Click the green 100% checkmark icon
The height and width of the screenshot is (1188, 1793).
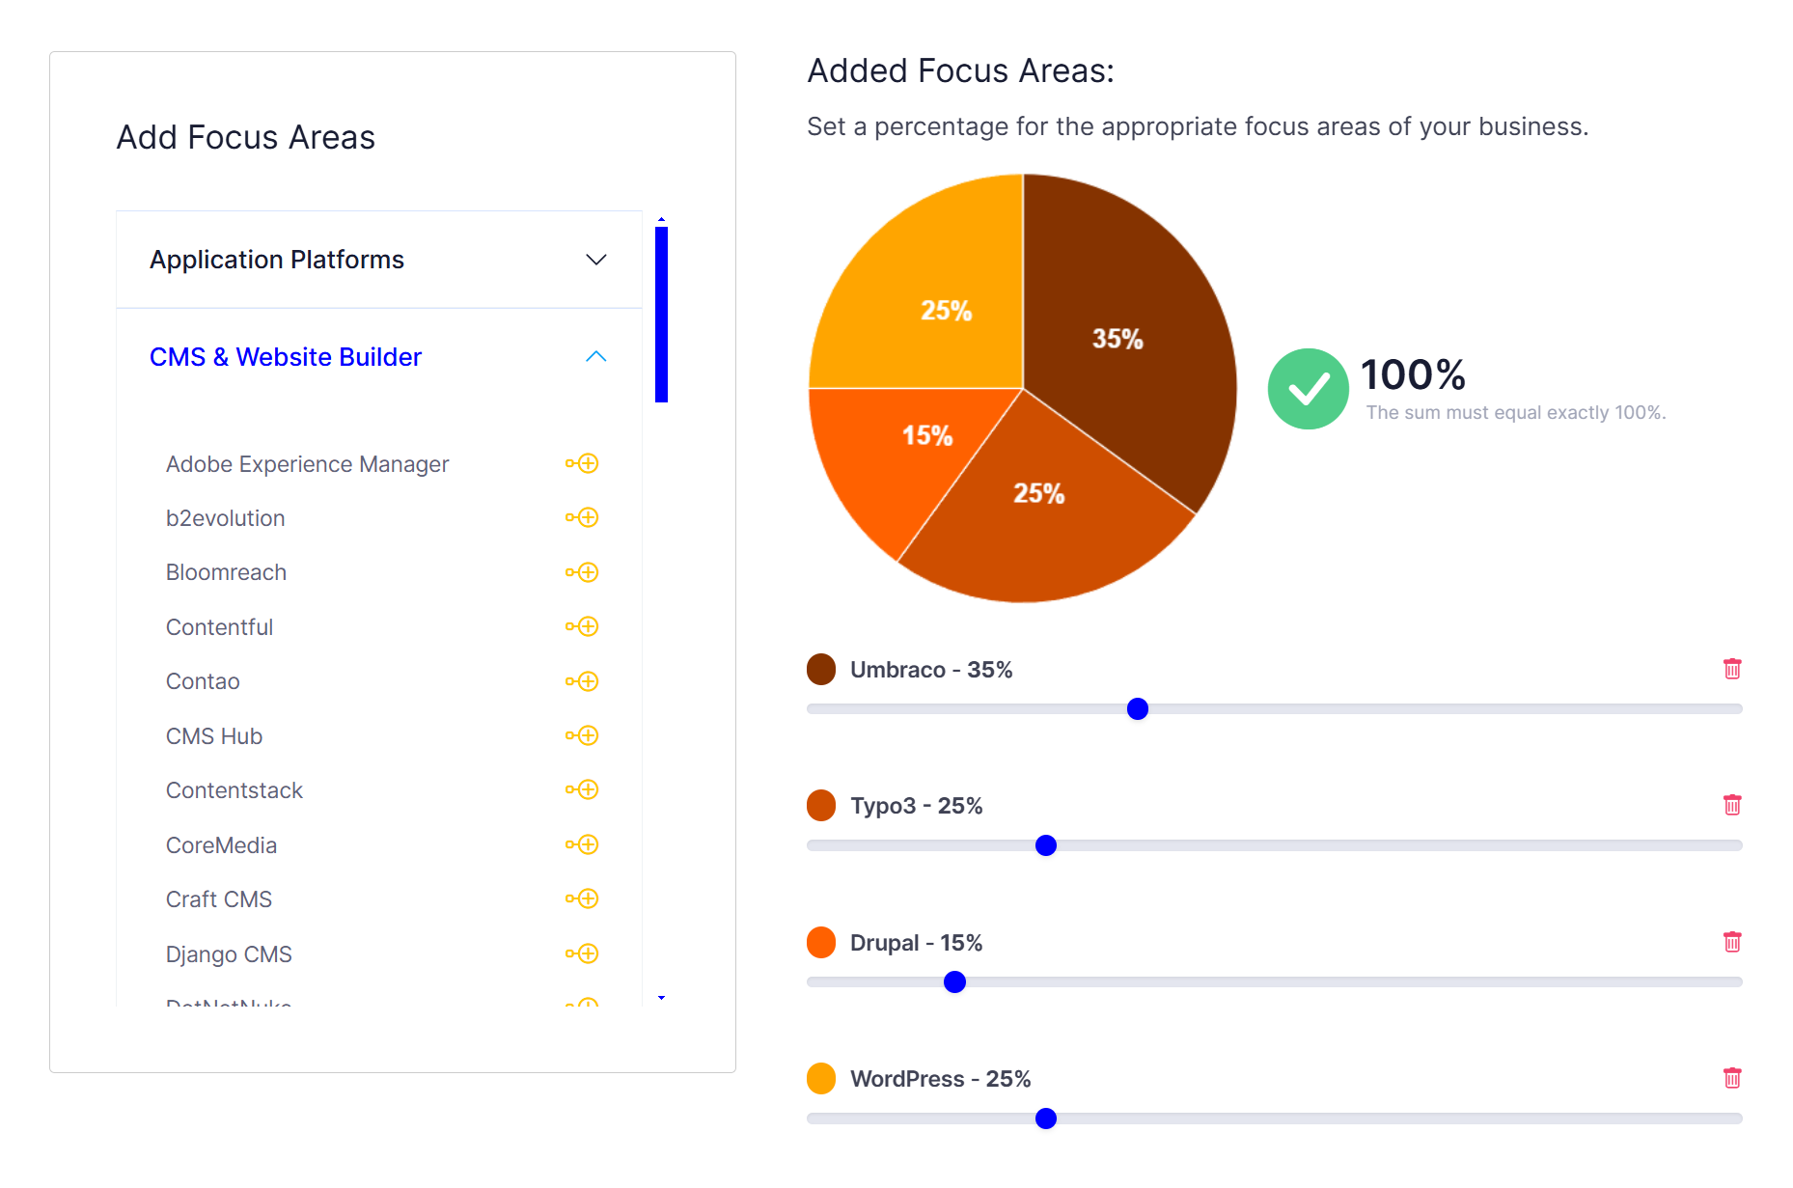(1308, 389)
